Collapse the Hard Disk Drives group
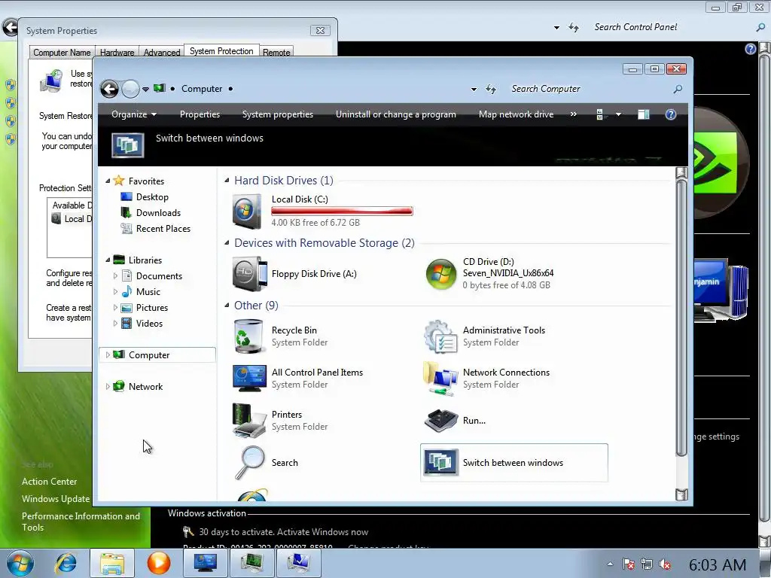The height and width of the screenshot is (578, 771). (227, 181)
